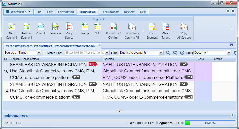Click Unconfirm / Confirm segment icon

point(113,30)
